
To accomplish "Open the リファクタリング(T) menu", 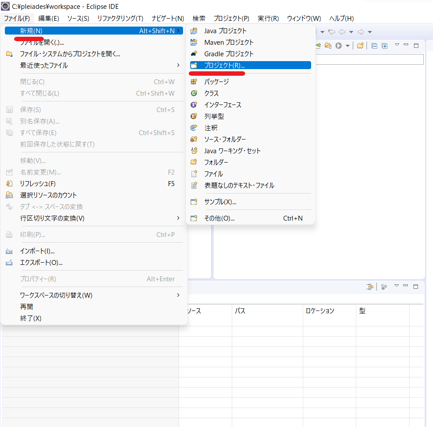I will pos(121,19).
